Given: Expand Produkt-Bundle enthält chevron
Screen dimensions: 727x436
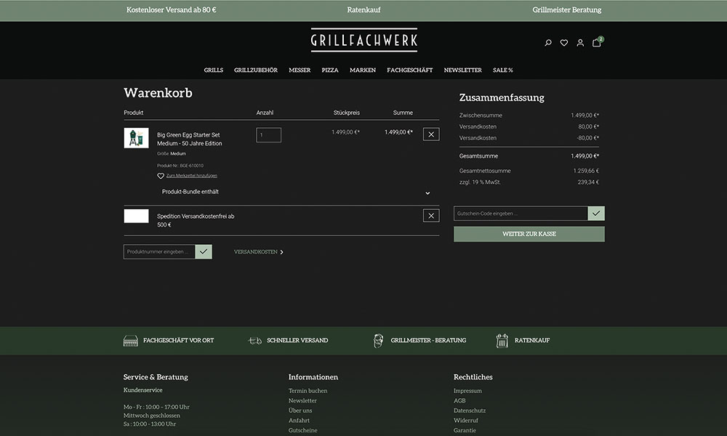Looking at the screenshot, I should coord(427,193).
